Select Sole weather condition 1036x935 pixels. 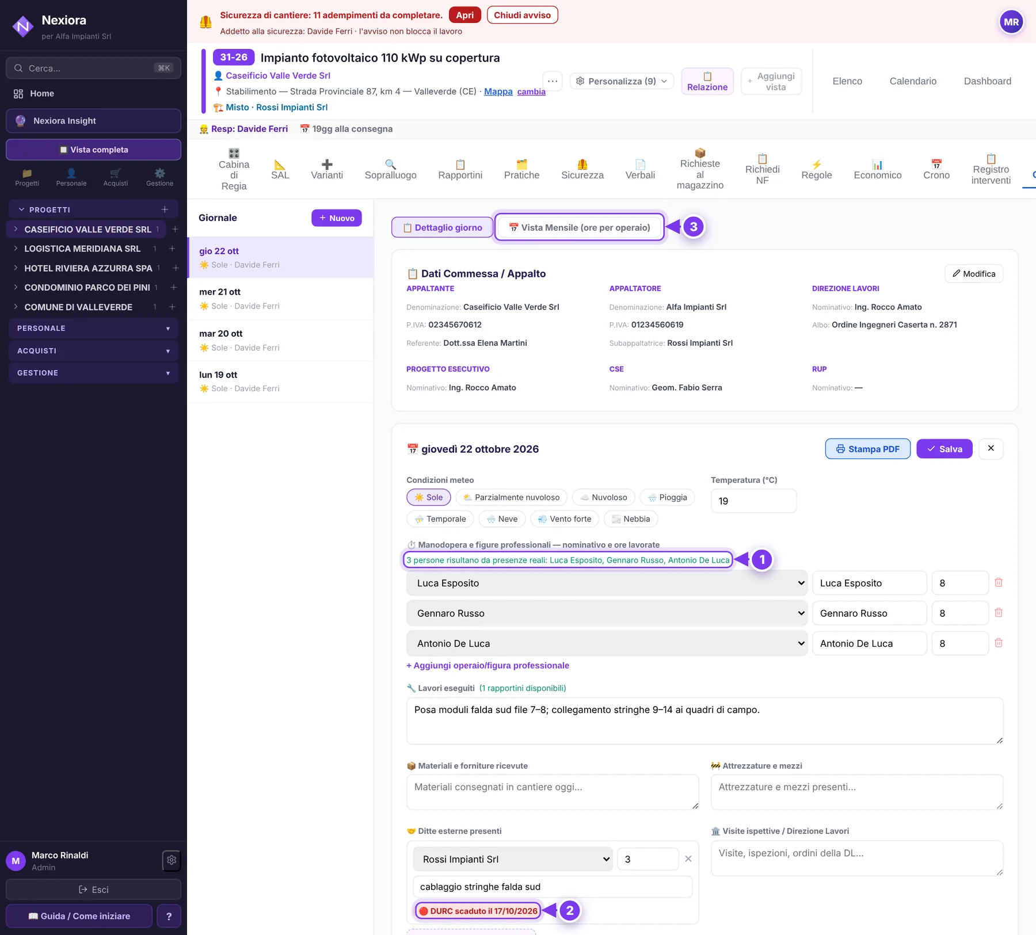point(428,497)
